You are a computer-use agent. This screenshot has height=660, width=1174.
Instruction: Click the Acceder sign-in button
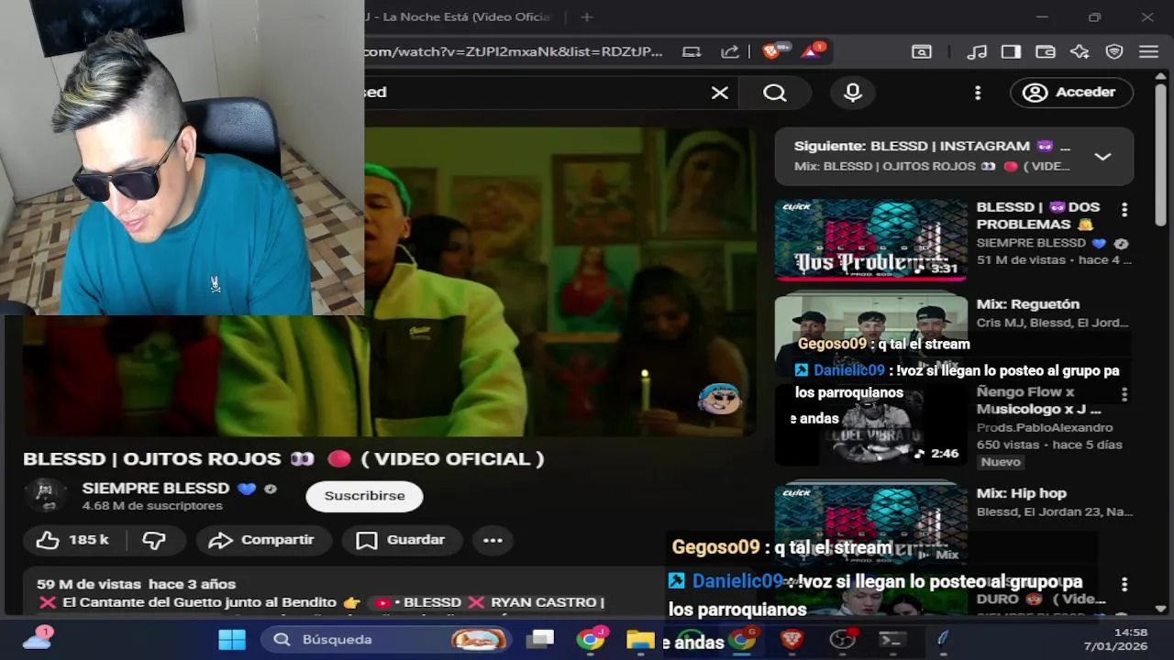pos(1071,92)
